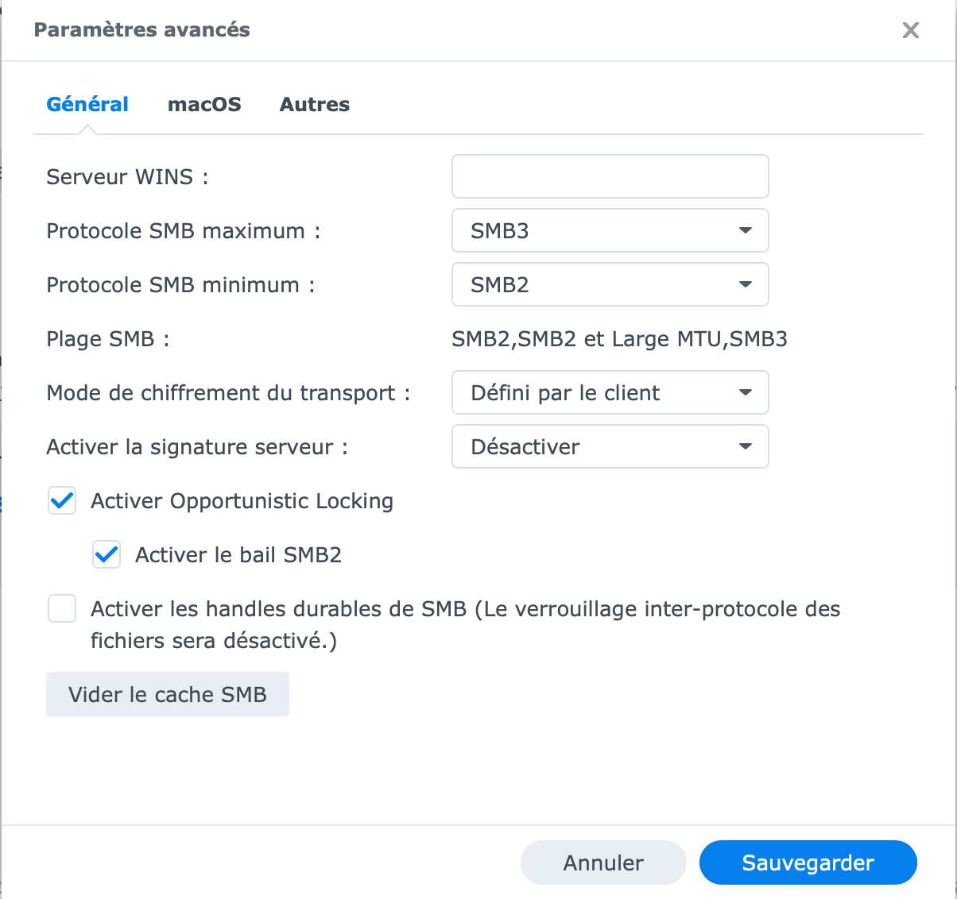Click the Activer Opportunistic Locking label text

tap(242, 501)
